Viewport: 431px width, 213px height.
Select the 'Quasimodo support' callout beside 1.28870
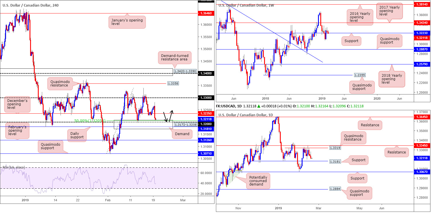[390, 42]
